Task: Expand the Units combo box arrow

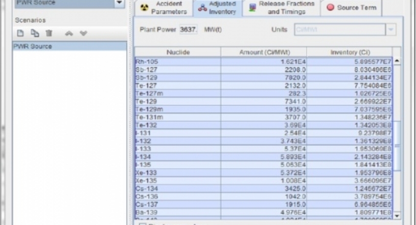Action: [x=391, y=29]
